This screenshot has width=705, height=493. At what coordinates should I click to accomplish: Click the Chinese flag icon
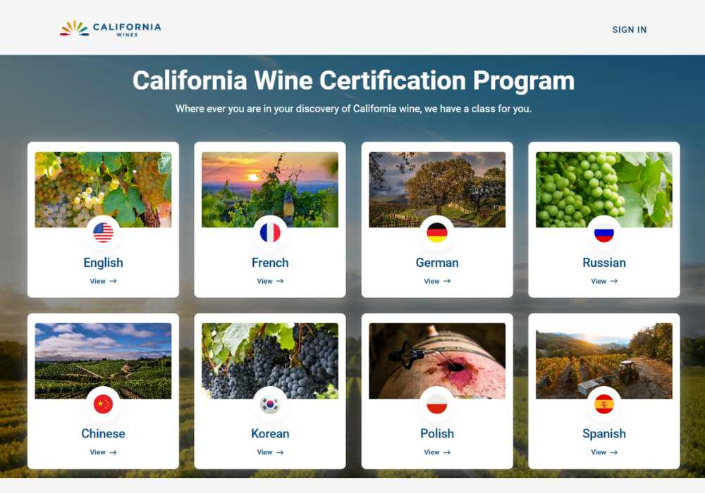coord(103,404)
